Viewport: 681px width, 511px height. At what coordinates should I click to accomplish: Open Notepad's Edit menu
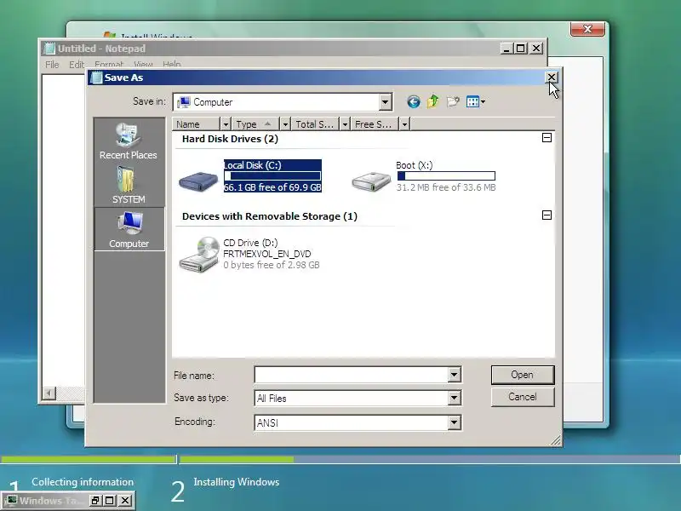(77, 65)
